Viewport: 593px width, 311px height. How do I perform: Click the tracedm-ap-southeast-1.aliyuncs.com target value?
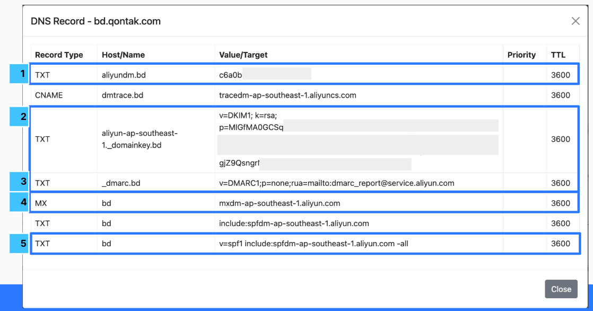pyautogui.click(x=287, y=96)
